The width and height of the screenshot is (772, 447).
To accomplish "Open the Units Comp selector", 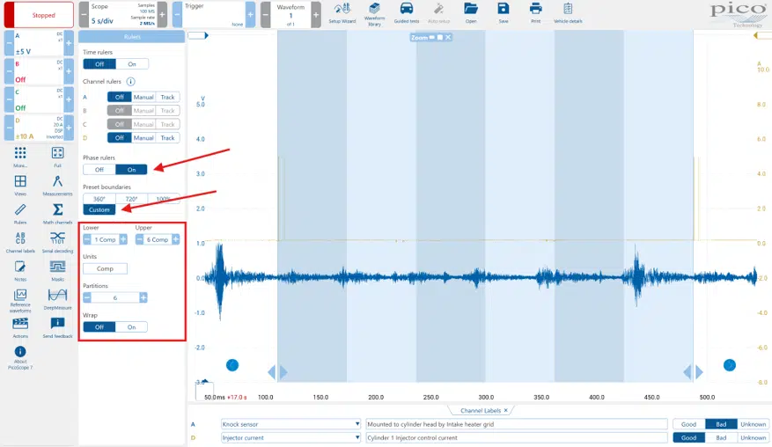I will click(105, 268).
